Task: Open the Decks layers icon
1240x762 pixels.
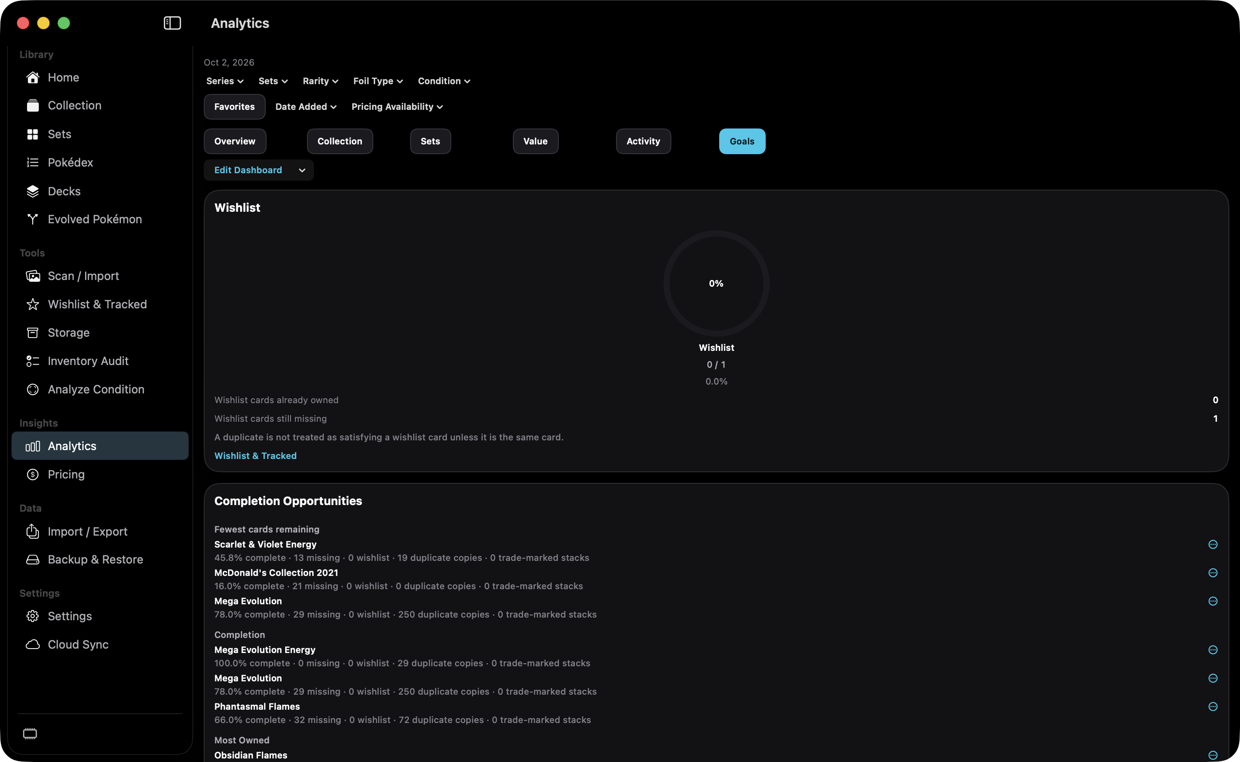Action: pos(33,191)
